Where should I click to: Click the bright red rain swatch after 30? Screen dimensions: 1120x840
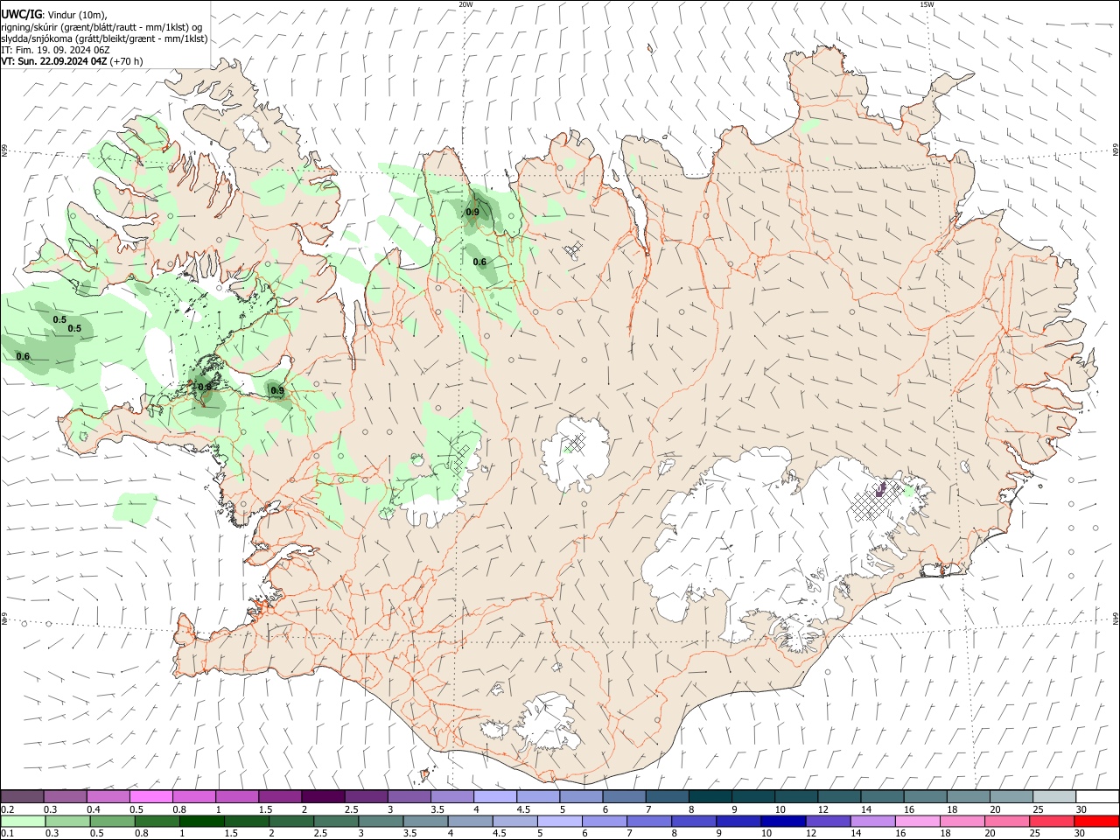click(1096, 822)
